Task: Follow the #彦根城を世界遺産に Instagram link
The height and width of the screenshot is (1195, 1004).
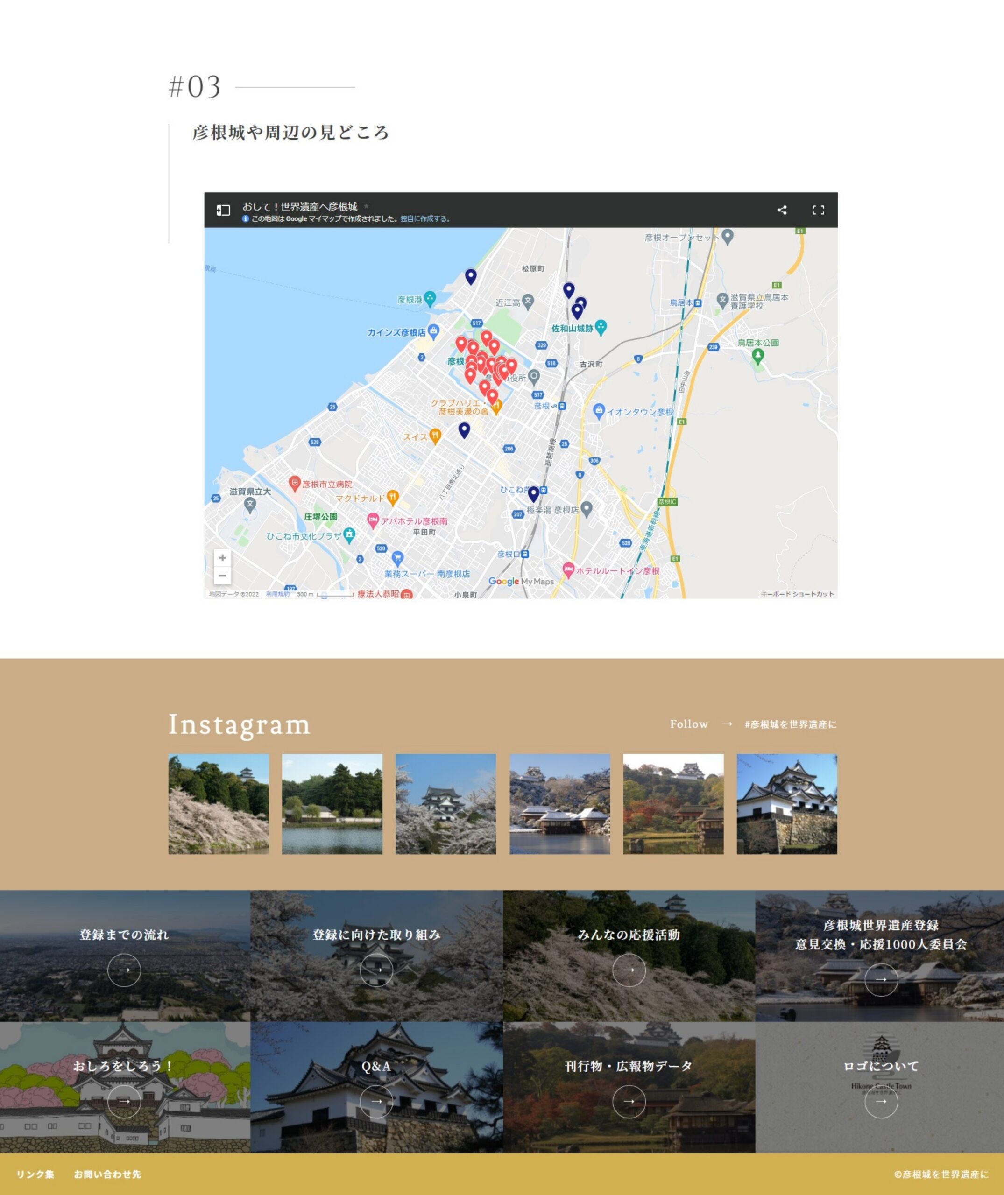Action: pos(790,724)
